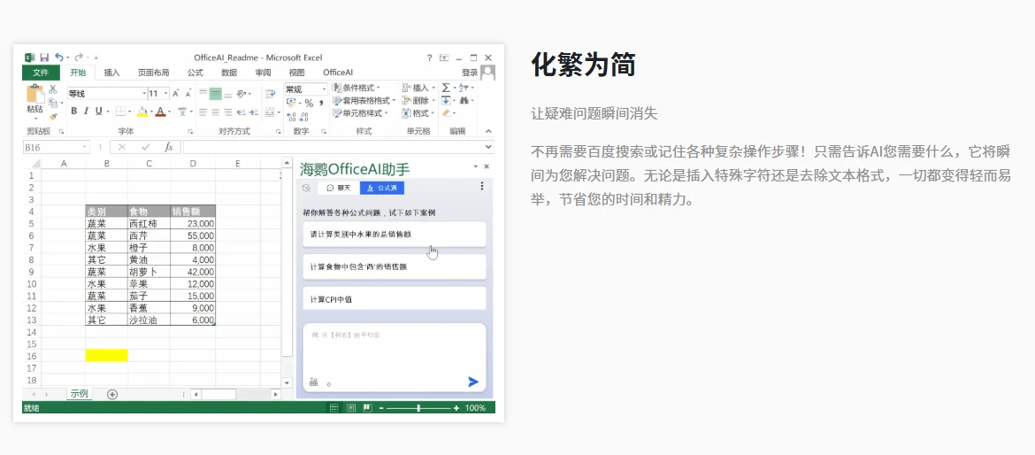1035x455 pixels.
Task: Click the Sort and Filter icon
Action: [464, 88]
